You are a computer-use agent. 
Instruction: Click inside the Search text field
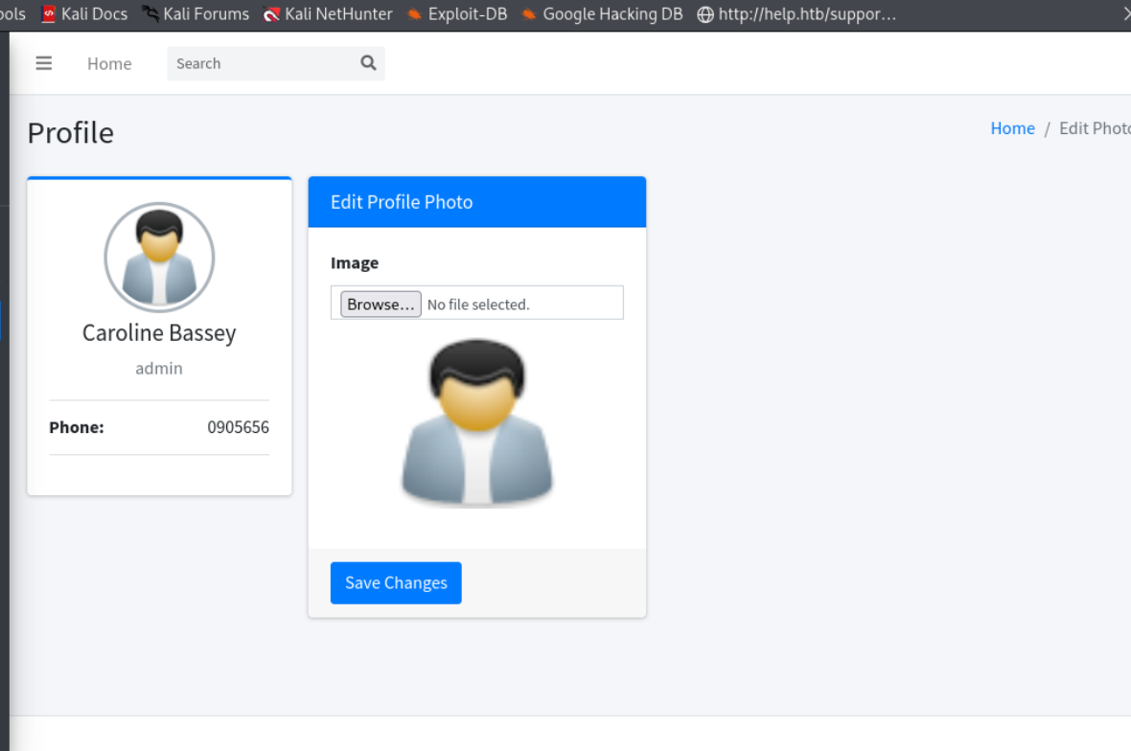(259, 63)
